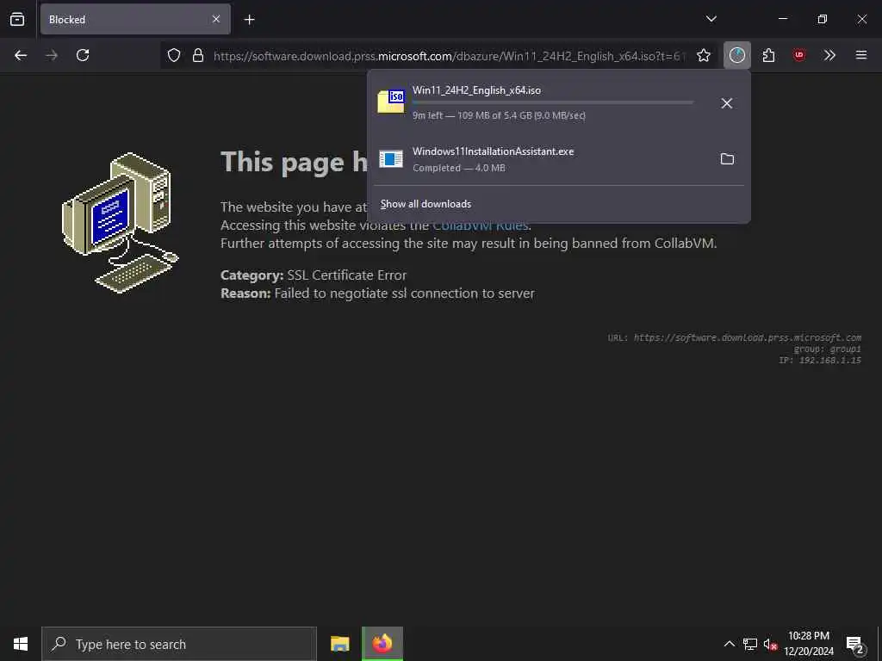This screenshot has height=661, width=882.
Task: Open the network tray icon
Action: (750, 644)
